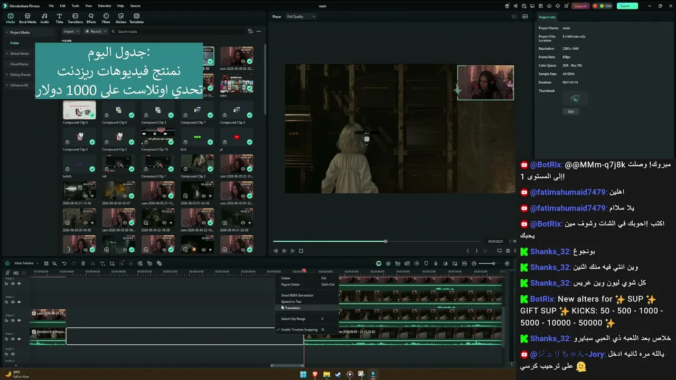Open the View menu

pos(88,6)
